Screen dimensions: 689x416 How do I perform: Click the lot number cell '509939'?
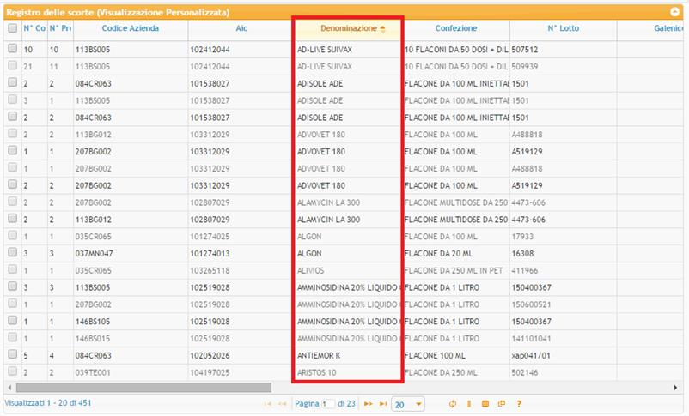524,67
